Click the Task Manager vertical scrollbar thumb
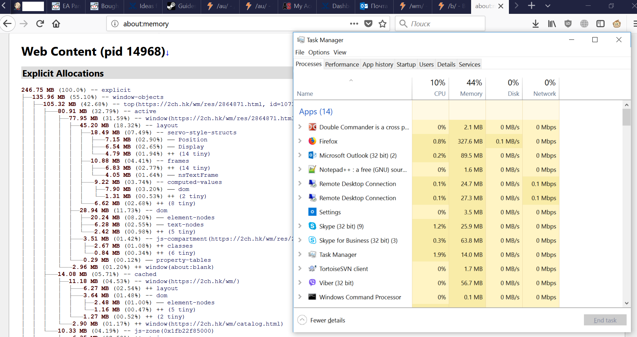Image resolution: width=637 pixels, height=337 pixels. click(x=627, y=117)
